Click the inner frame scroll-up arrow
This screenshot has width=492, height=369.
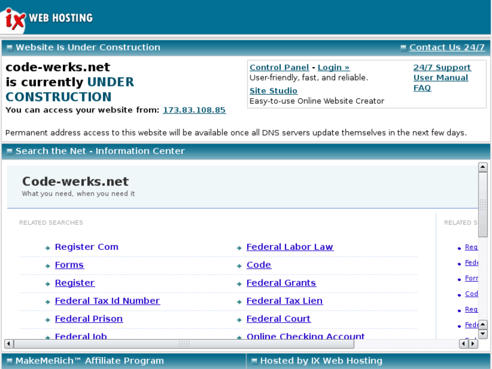[483, 324]
